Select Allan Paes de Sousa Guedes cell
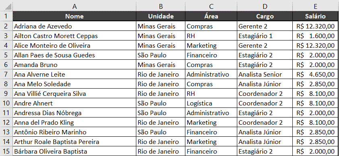339x156 pixels. point(74,55)
